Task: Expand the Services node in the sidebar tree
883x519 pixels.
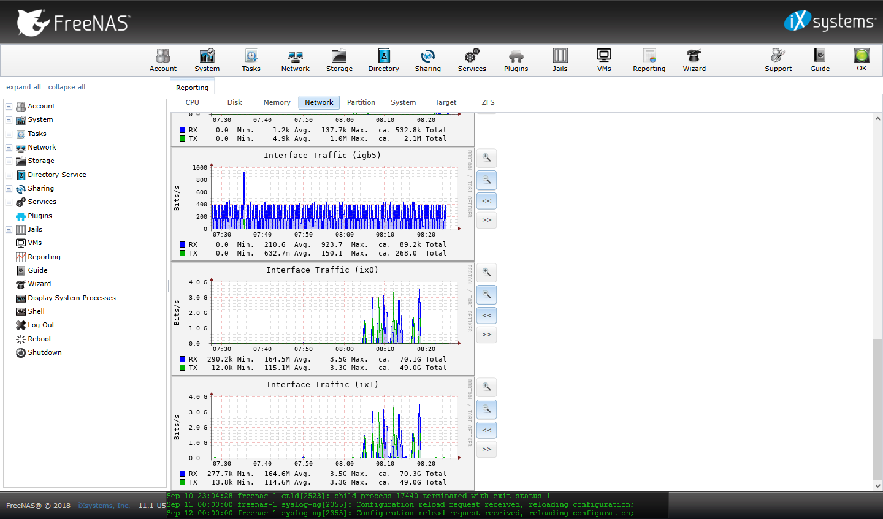Action: click(9, 202)
